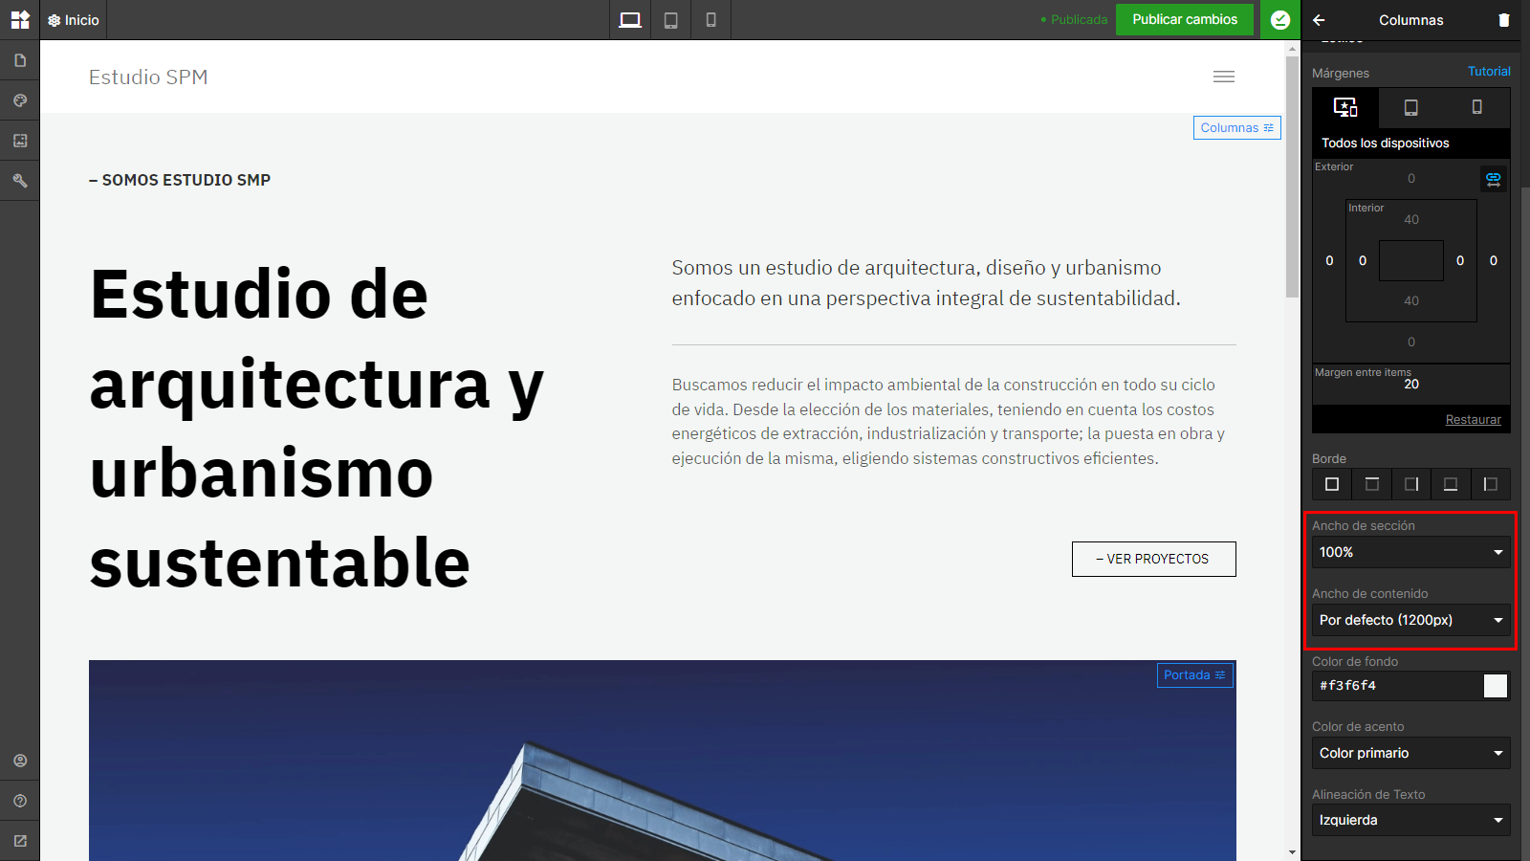The image size is (1530, 861).
Task: Go back using the panel's arrow icon
Action: 1320,20
